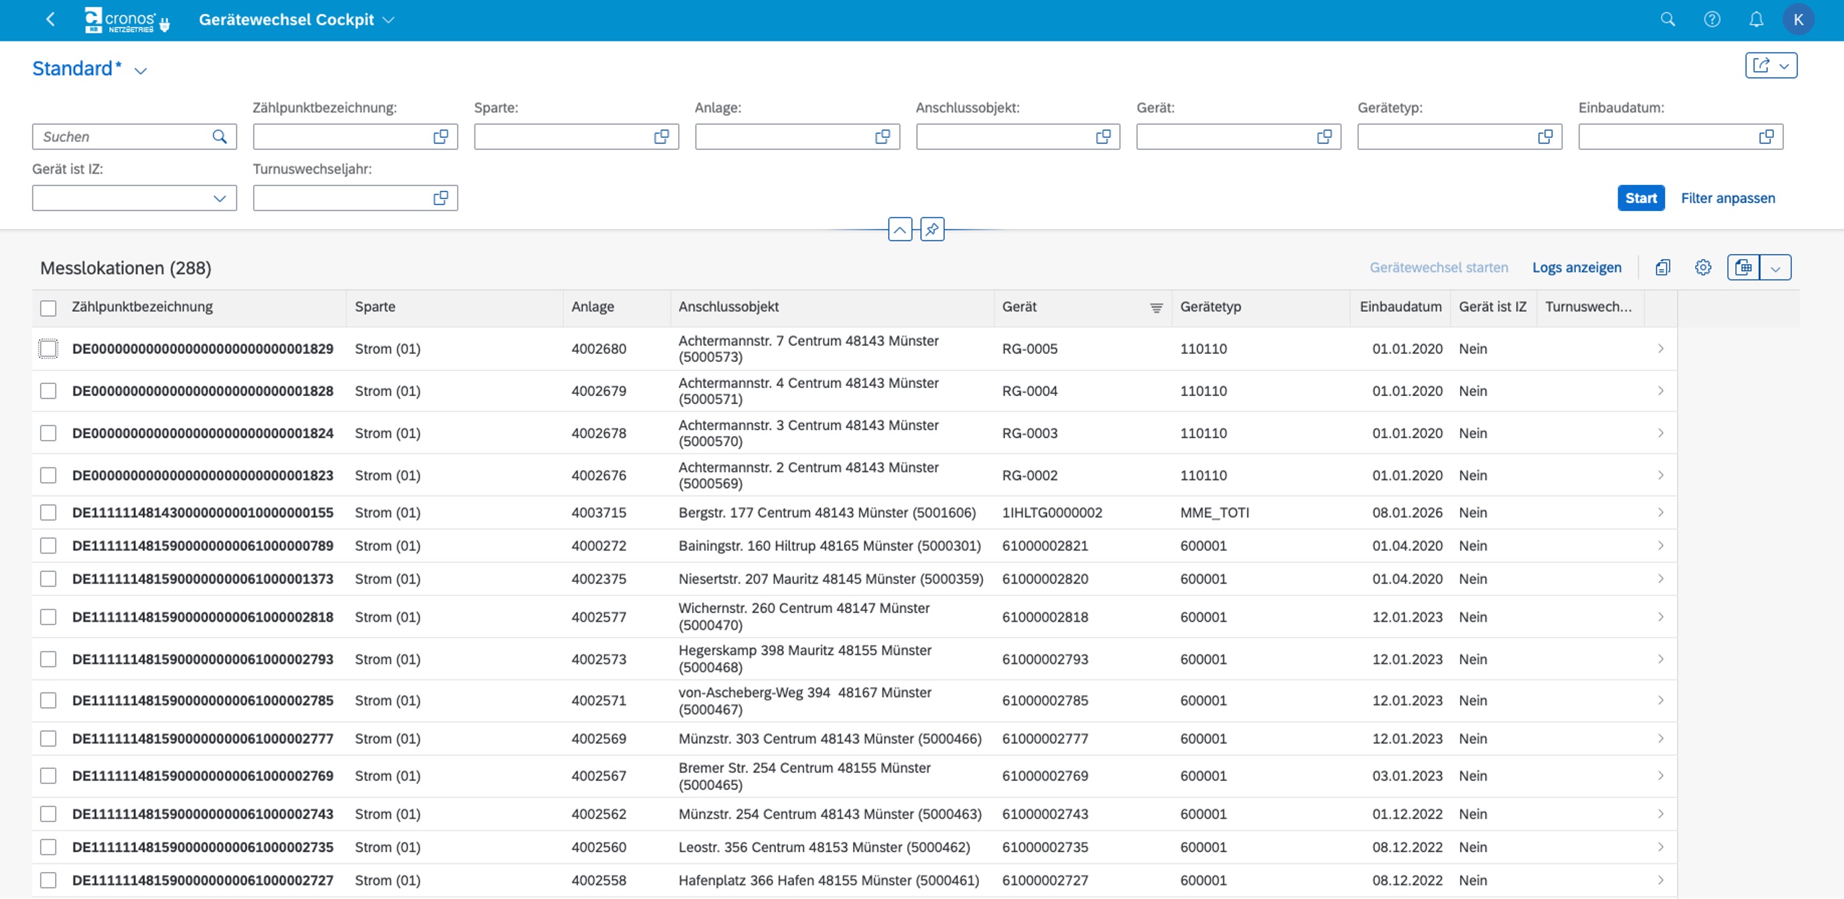Tick checkbox for row with device 1IHLTG0000002
Viewport: 1844px width, 899px height.
coord(48,512)
